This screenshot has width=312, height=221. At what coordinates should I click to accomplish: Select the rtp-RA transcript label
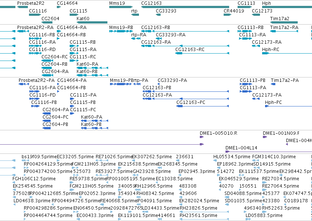click(139, 35)
